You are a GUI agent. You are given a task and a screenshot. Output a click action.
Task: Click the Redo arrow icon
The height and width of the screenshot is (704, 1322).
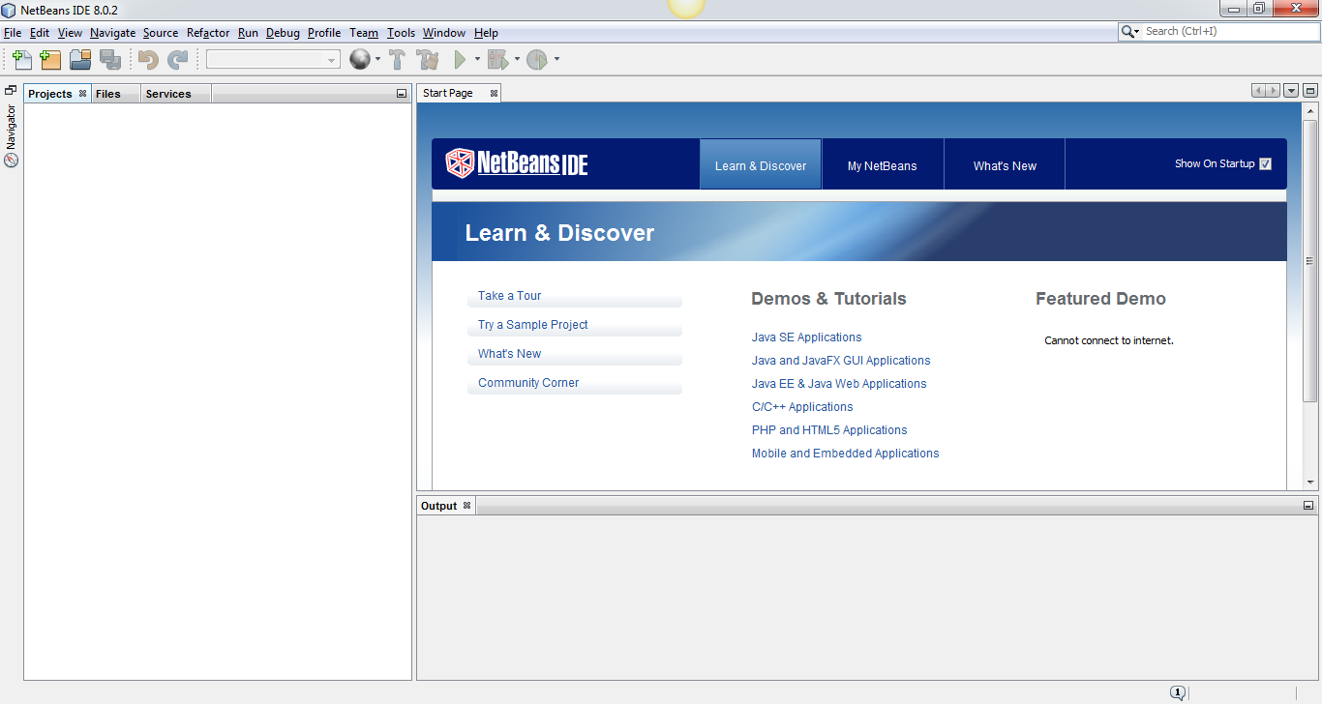pyautogui.click(x=177, y=60)
